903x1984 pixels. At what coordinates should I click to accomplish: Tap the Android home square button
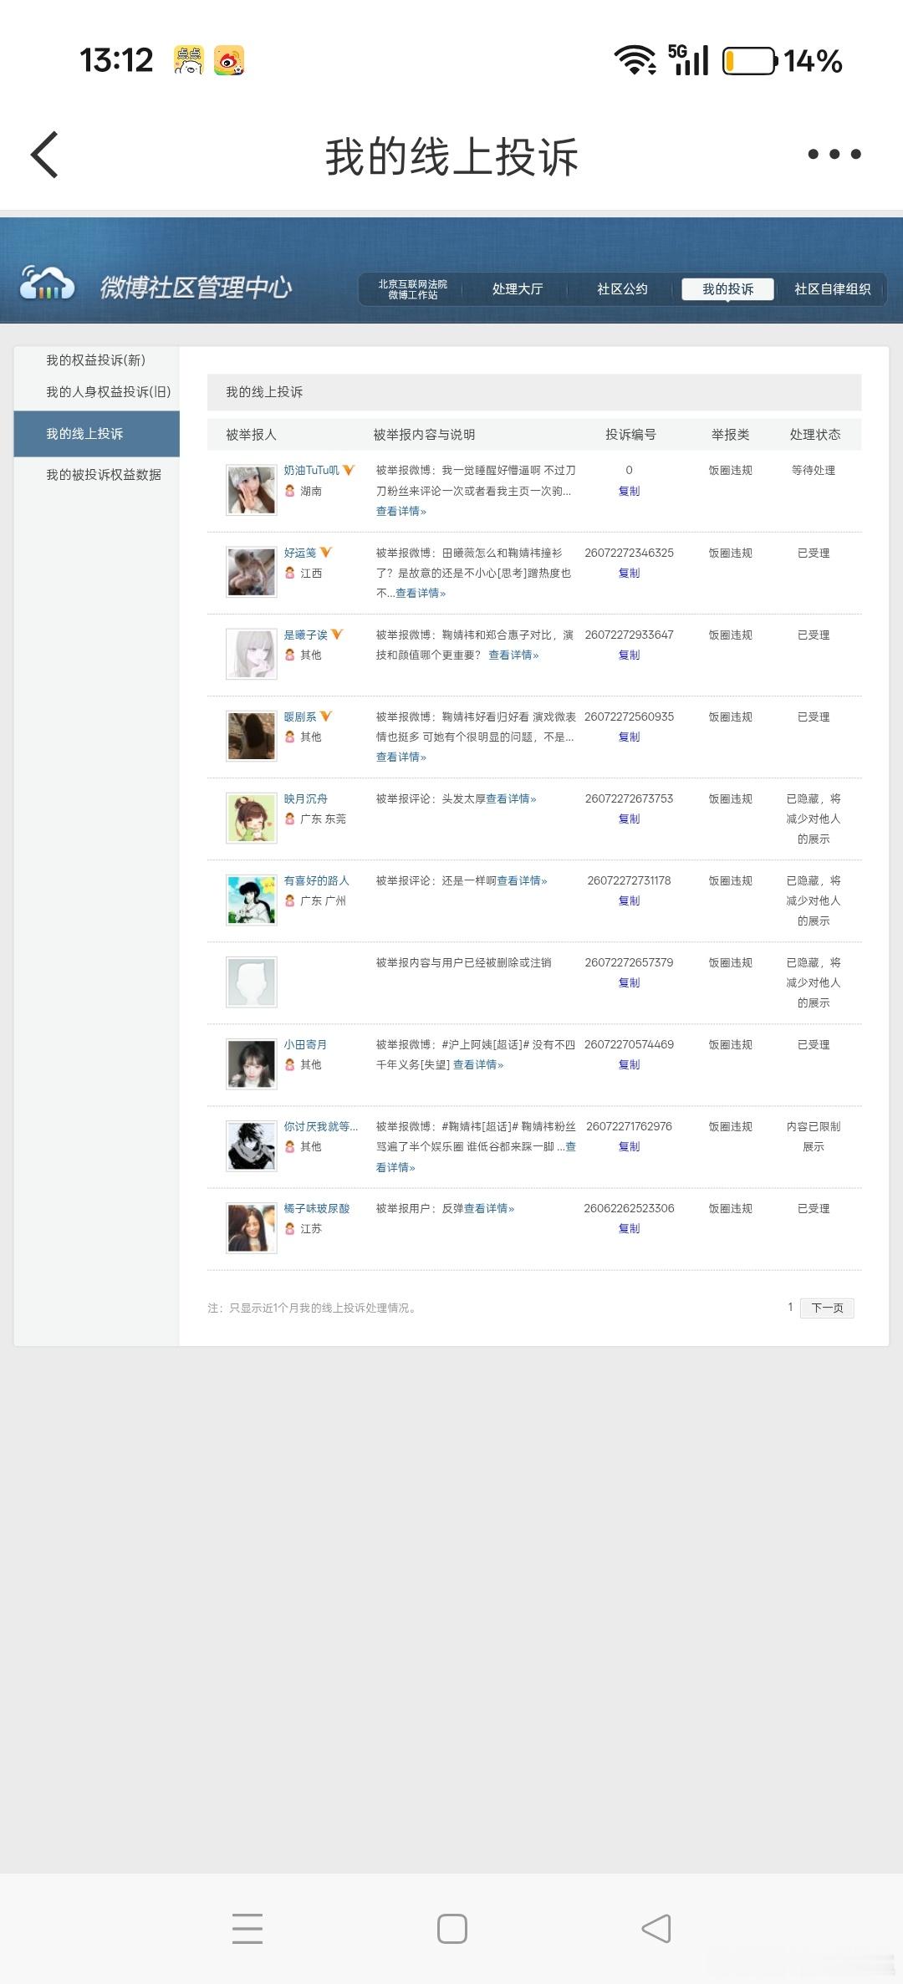[452, 1928]
